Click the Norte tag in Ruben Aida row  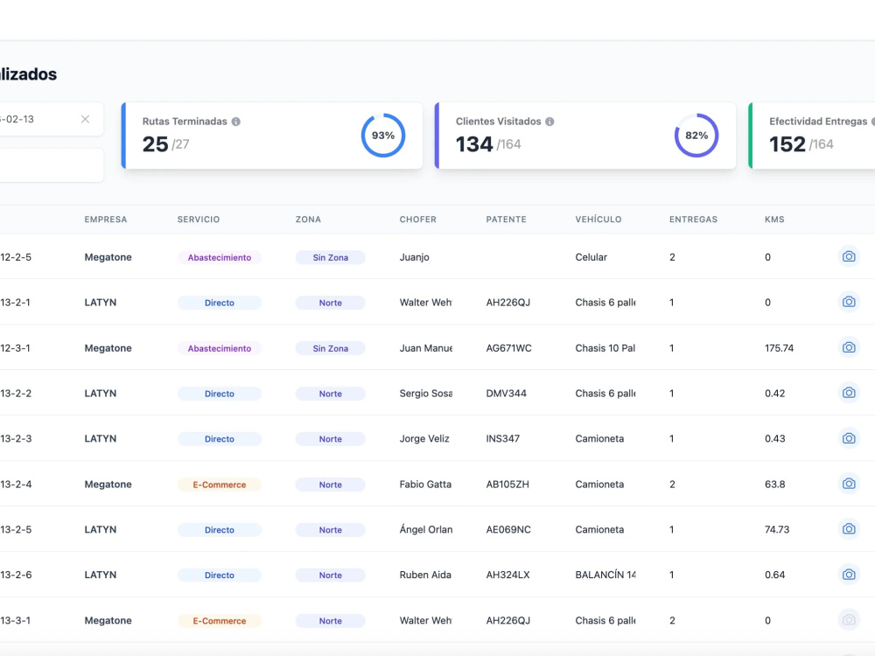(331, 576)
